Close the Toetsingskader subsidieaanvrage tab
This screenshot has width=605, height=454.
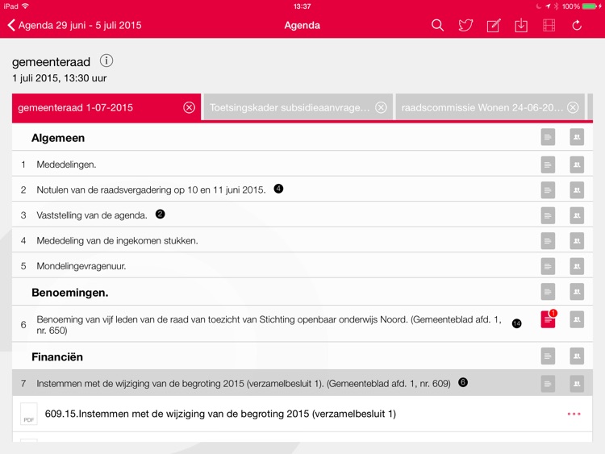tap(381, 107)
